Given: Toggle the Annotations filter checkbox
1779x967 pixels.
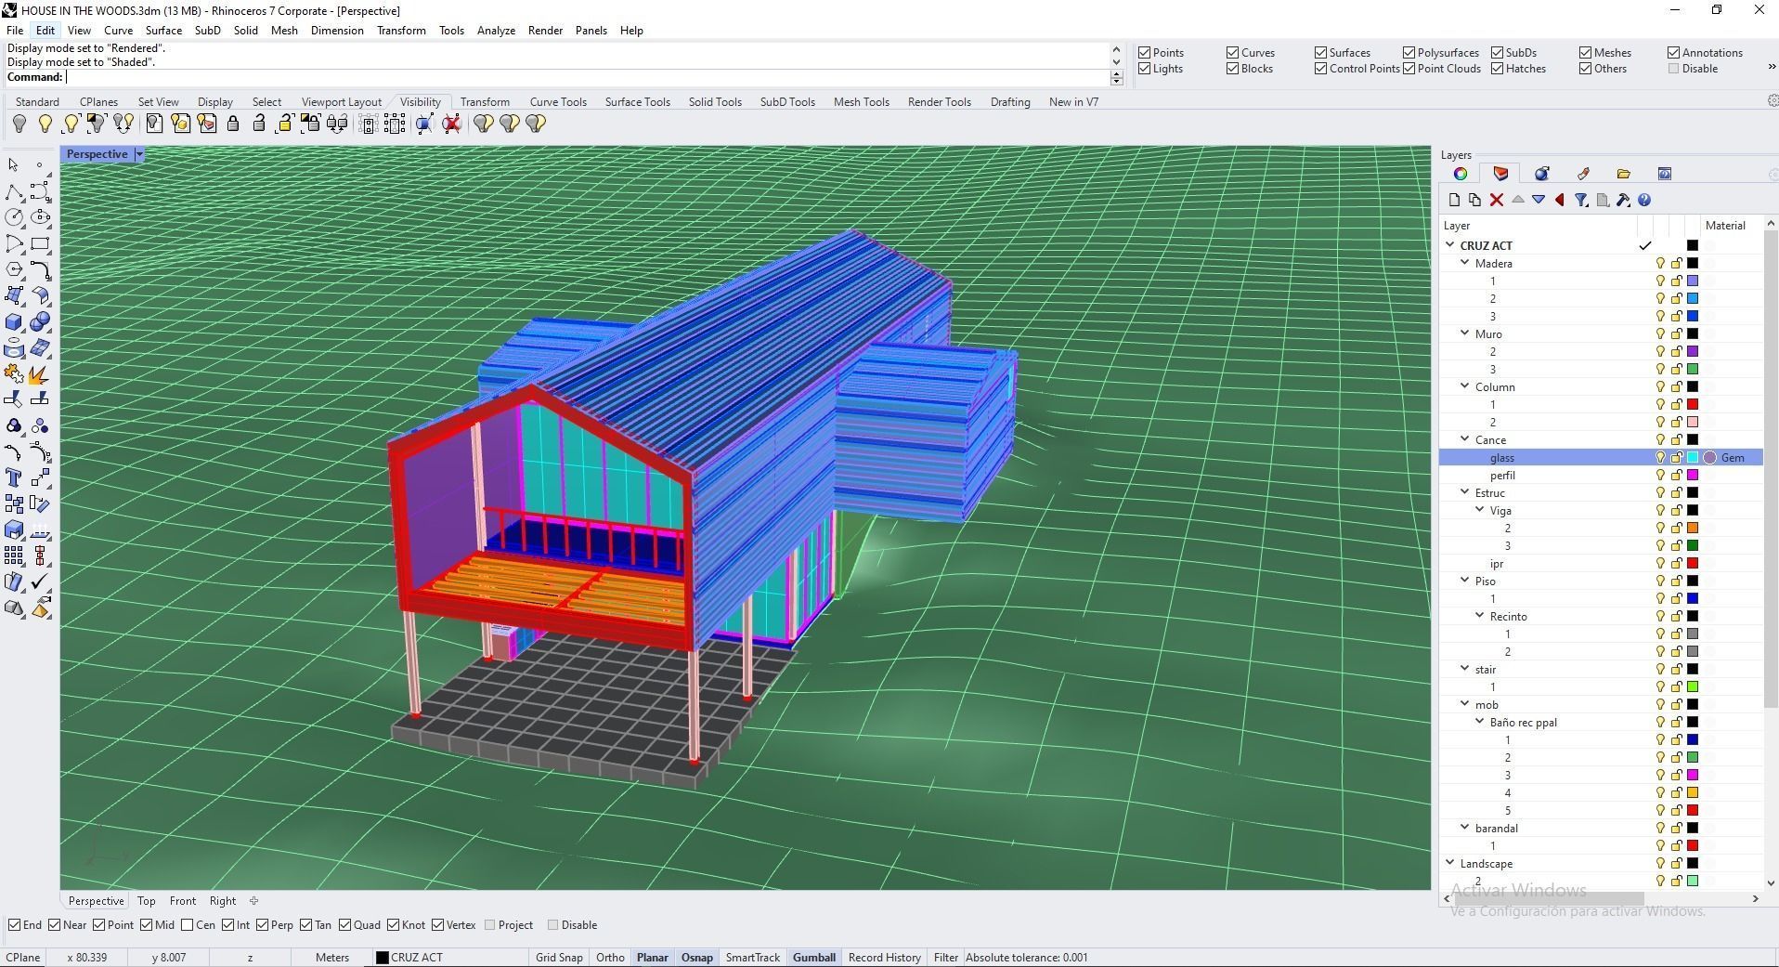Looking at the screenshot, I should click(x=1674, y=53).
